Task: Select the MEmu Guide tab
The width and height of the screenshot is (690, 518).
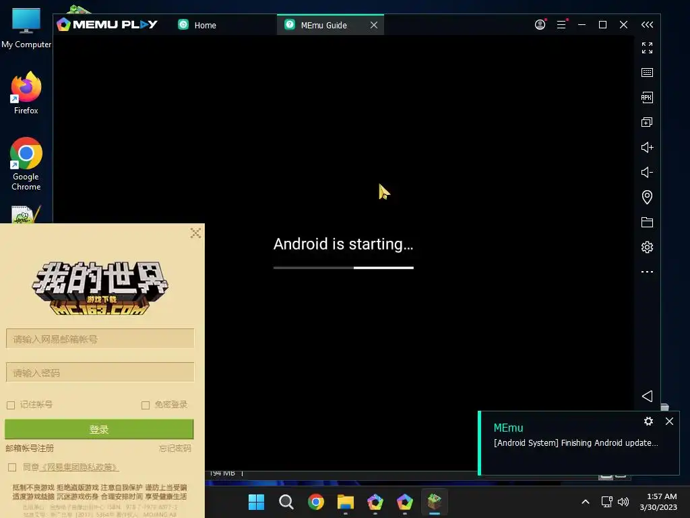Action: point(323,25)
